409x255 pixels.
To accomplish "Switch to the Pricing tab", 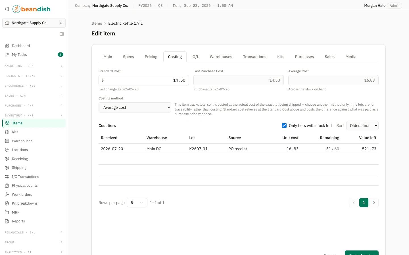I will pos(151,57).
